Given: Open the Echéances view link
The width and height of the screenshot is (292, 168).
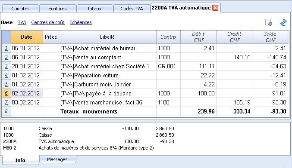Looking at the screenshot, I should click(x=81, y=22).
